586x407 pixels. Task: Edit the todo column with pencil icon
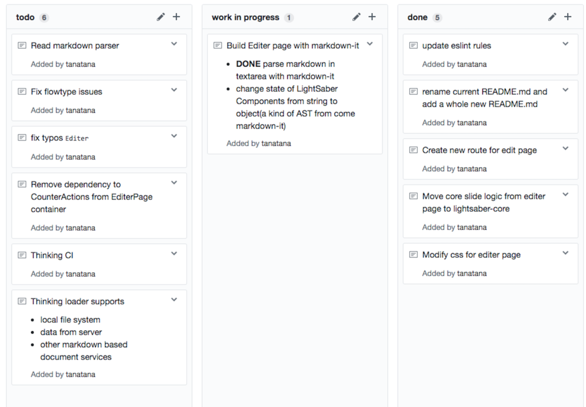161,17
